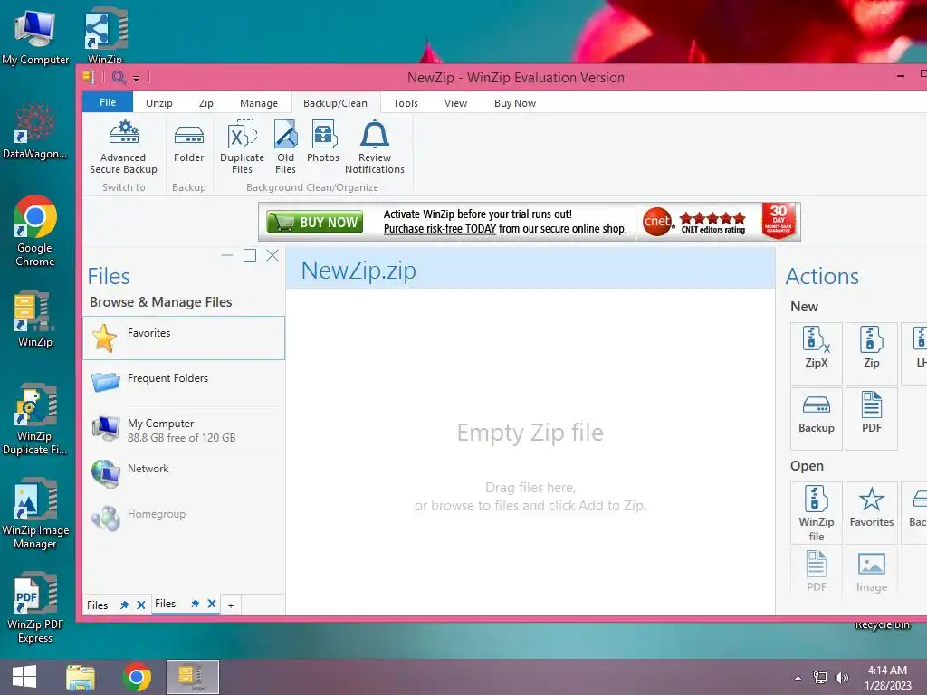
Task: Close the Files pane
Action: [272, 255]
